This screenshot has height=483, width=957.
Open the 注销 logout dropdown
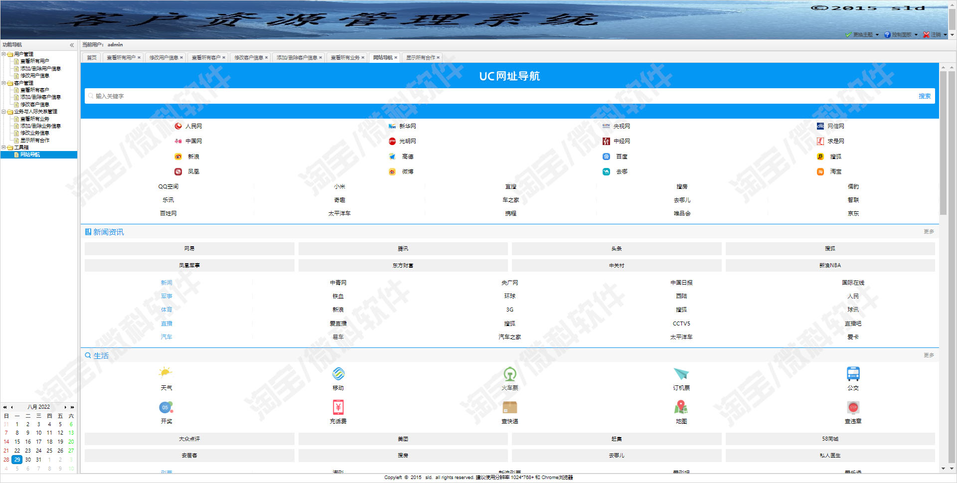pos(935,34)
